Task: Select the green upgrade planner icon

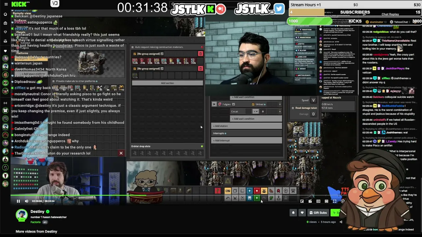Action: 257,198
